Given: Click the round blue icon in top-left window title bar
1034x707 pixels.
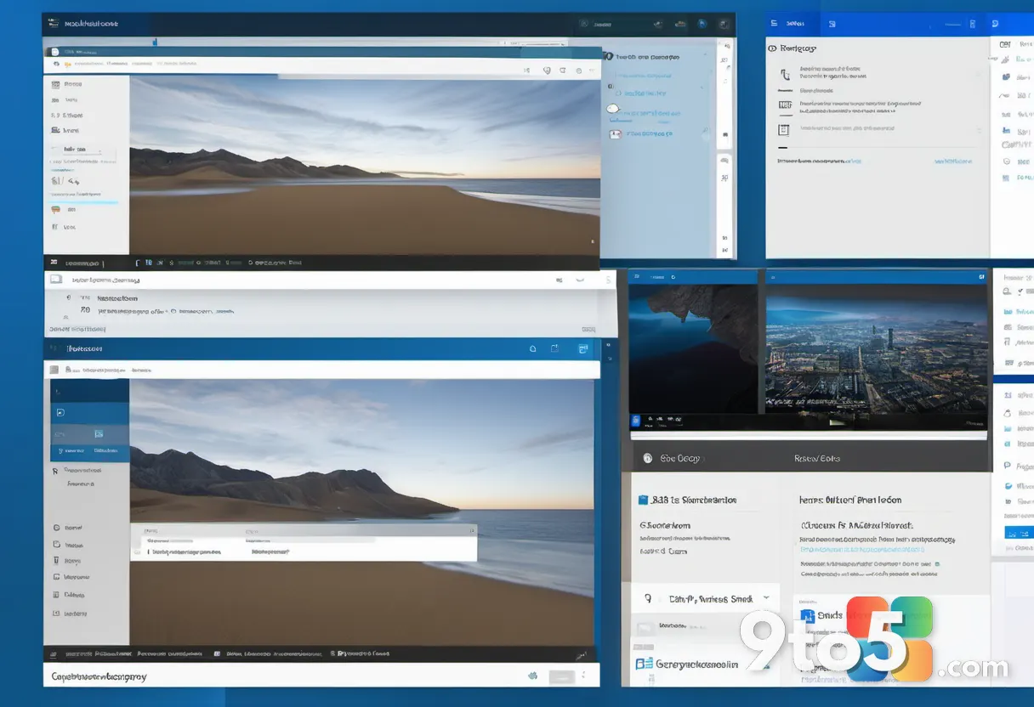Looking at the screenshot, I should click(702, 24).
